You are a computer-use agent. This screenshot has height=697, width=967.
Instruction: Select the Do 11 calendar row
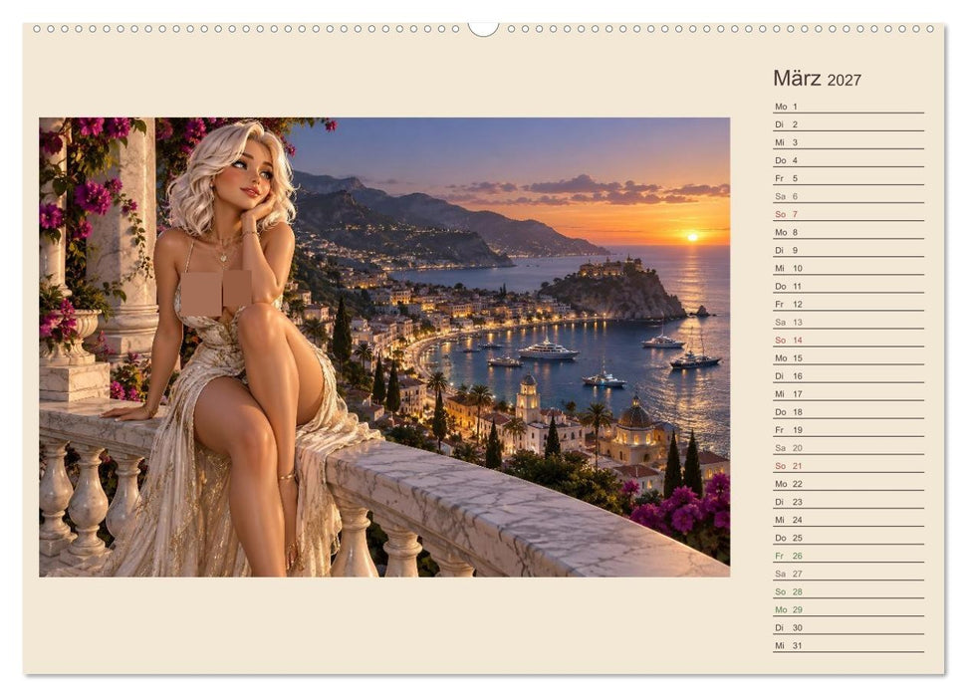pyautogui.click(x=848, y=286)
